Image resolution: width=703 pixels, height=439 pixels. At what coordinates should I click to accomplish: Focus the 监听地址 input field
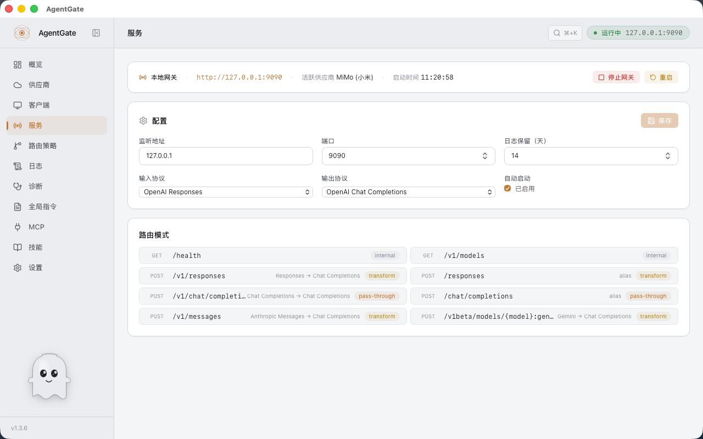pos(226,156)
